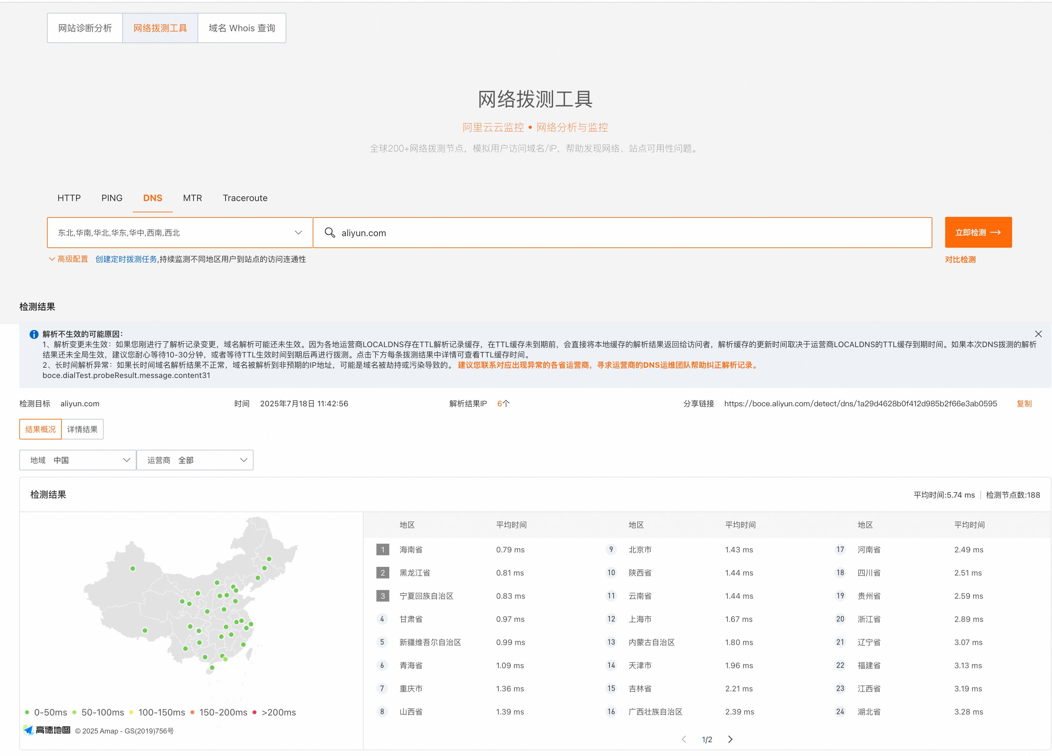Click rank badge 3 for 宁夏回族自治区

[382, 596]
